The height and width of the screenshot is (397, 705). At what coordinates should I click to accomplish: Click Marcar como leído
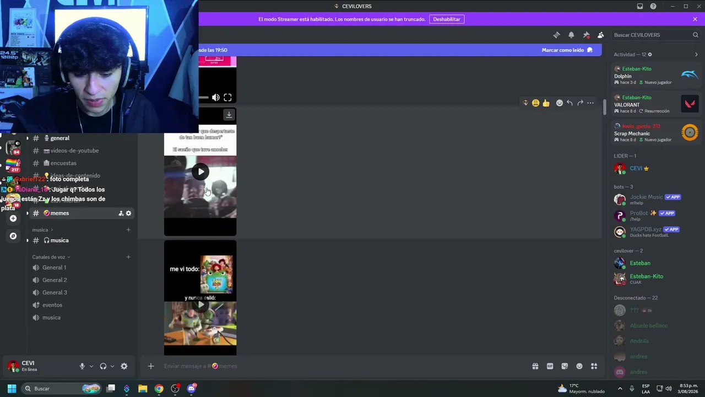click(567, 50)
